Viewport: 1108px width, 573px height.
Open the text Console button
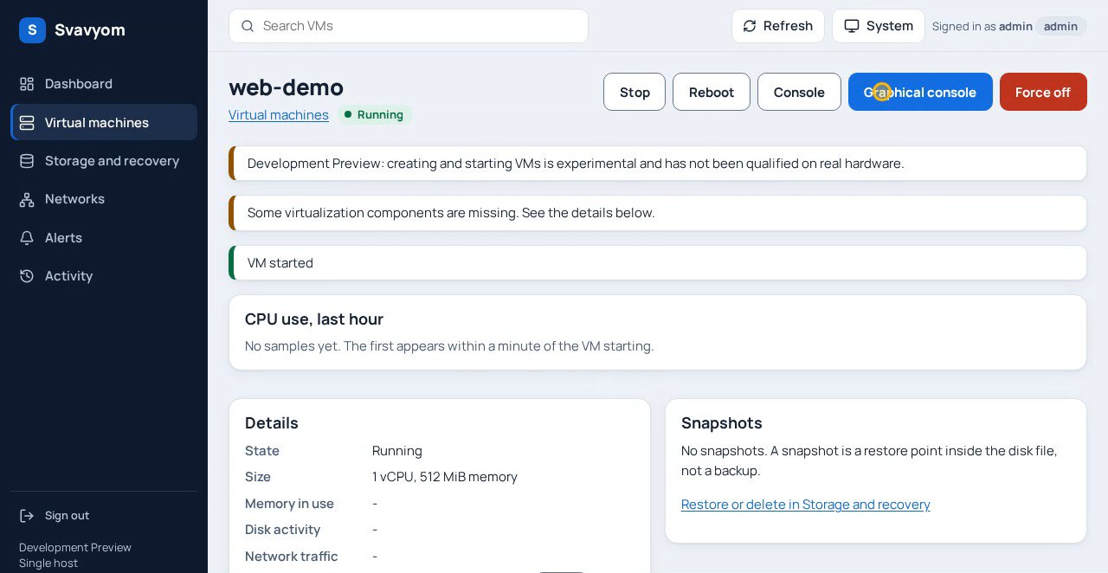click(x=799, y=92)
